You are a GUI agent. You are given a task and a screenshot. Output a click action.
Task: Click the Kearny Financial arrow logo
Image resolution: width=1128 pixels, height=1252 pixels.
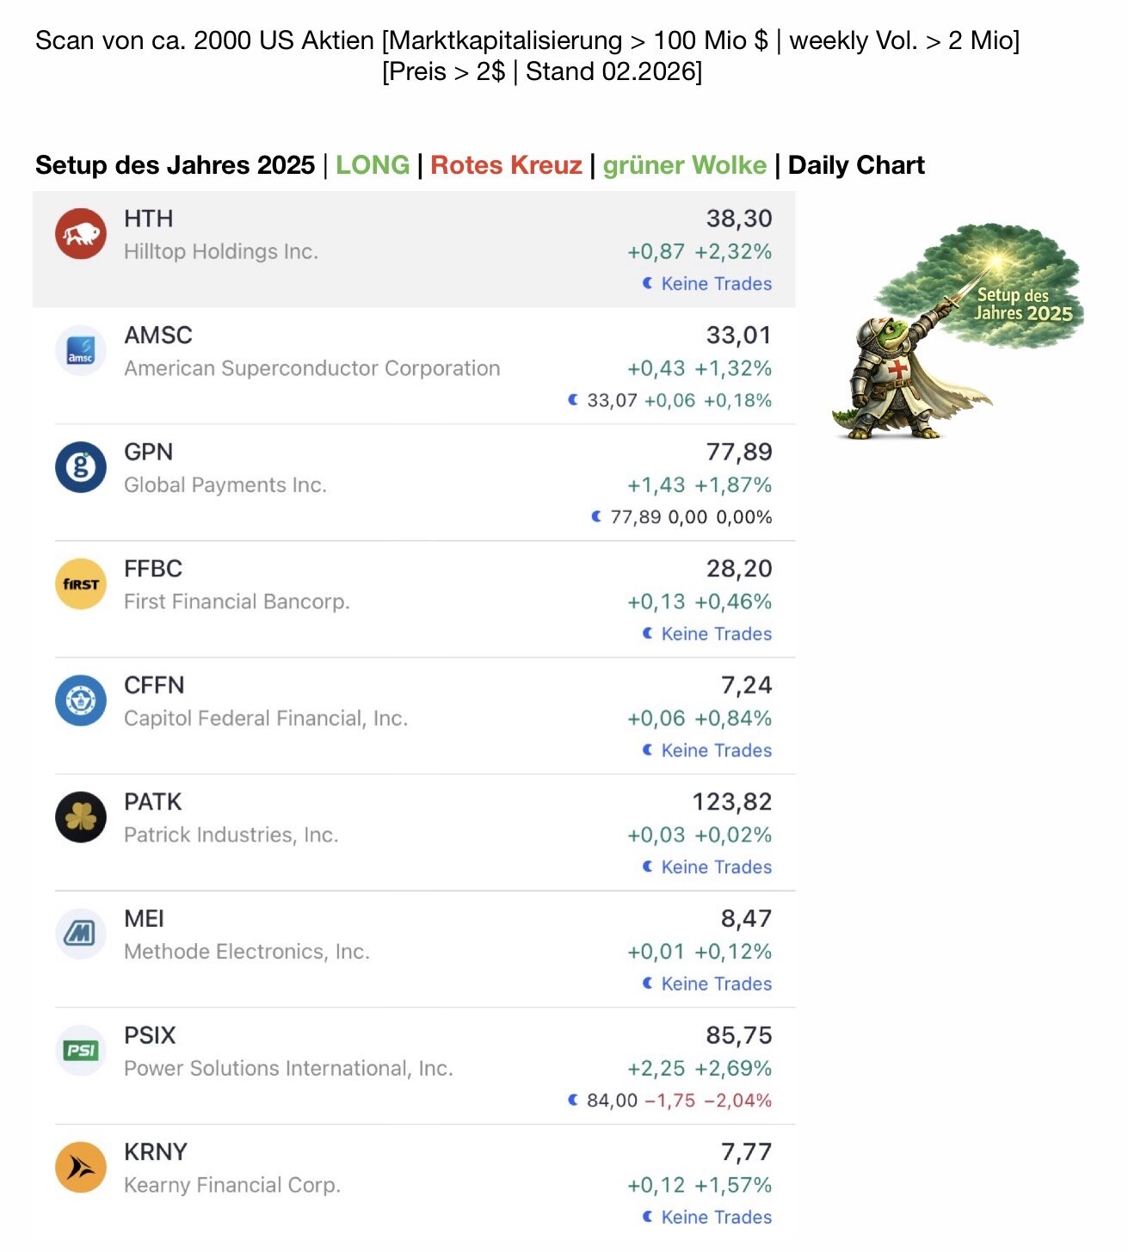(x=81, y=1168)
